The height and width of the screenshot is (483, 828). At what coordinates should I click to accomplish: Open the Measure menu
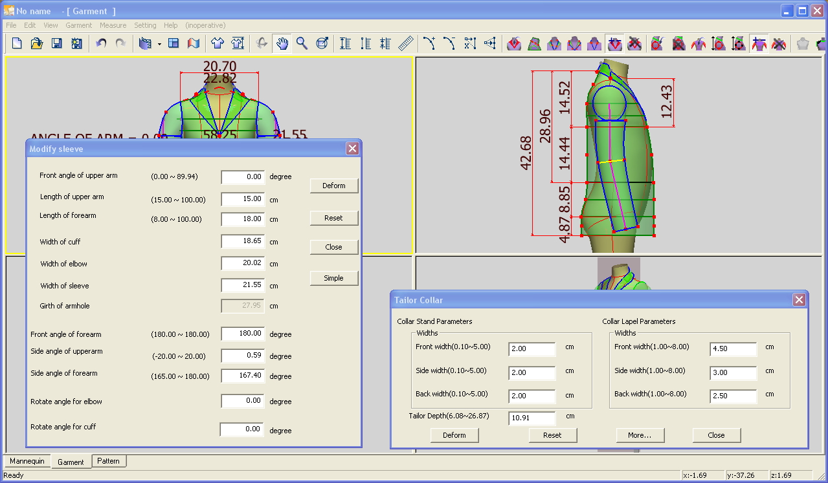[113, 25]
